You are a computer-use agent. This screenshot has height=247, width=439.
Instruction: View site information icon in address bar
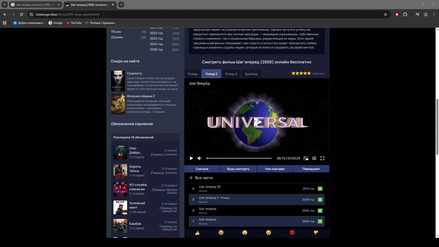coord(31,14)
